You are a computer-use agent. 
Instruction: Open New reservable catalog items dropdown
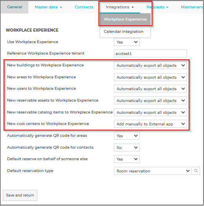(150, 112)
